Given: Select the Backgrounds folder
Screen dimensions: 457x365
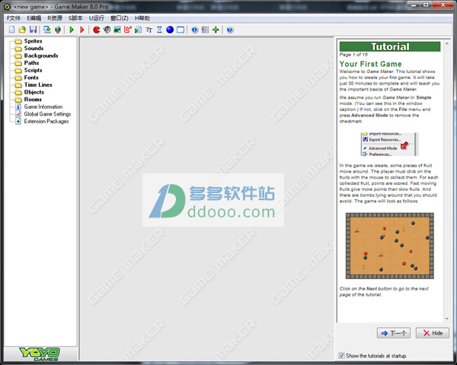Looking at the screenshot, I should click(x=41, y=56).
